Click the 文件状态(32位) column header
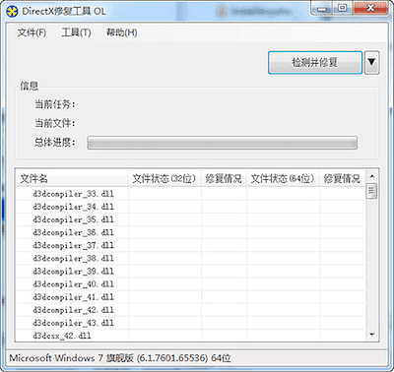 pyautogui.click(x=164, y=179)
